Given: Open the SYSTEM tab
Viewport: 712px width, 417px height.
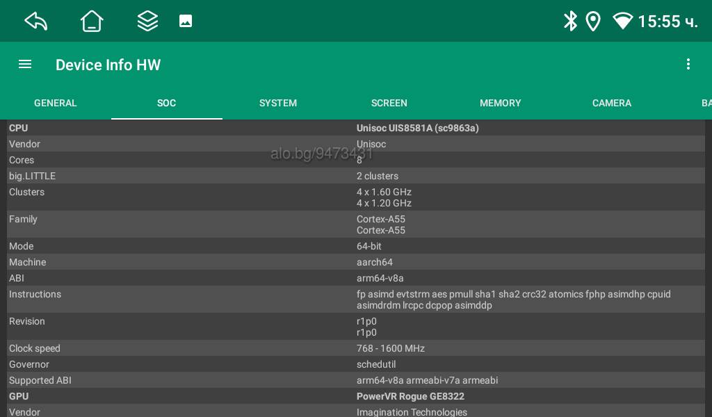Looking at the screenshot, I should [278, 103].
